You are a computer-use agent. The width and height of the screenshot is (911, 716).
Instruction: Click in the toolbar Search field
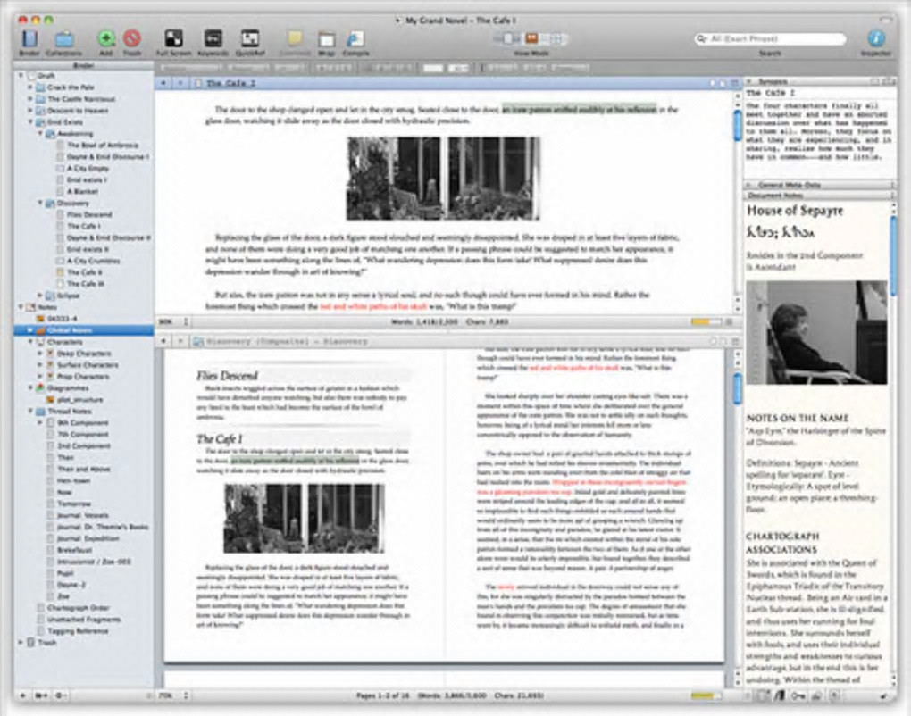click(x=774, y=39)
